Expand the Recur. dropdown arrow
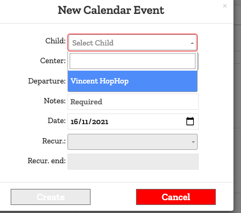This screenshot has height=213, width=241. (193, 142)
